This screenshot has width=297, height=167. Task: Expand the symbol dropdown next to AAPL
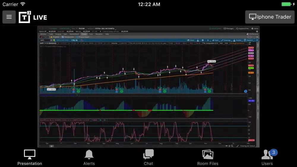tap(51, 40)
